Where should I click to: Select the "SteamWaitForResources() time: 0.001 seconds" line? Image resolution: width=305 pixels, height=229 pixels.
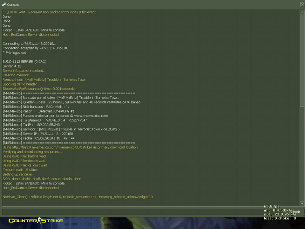[38, 89]
